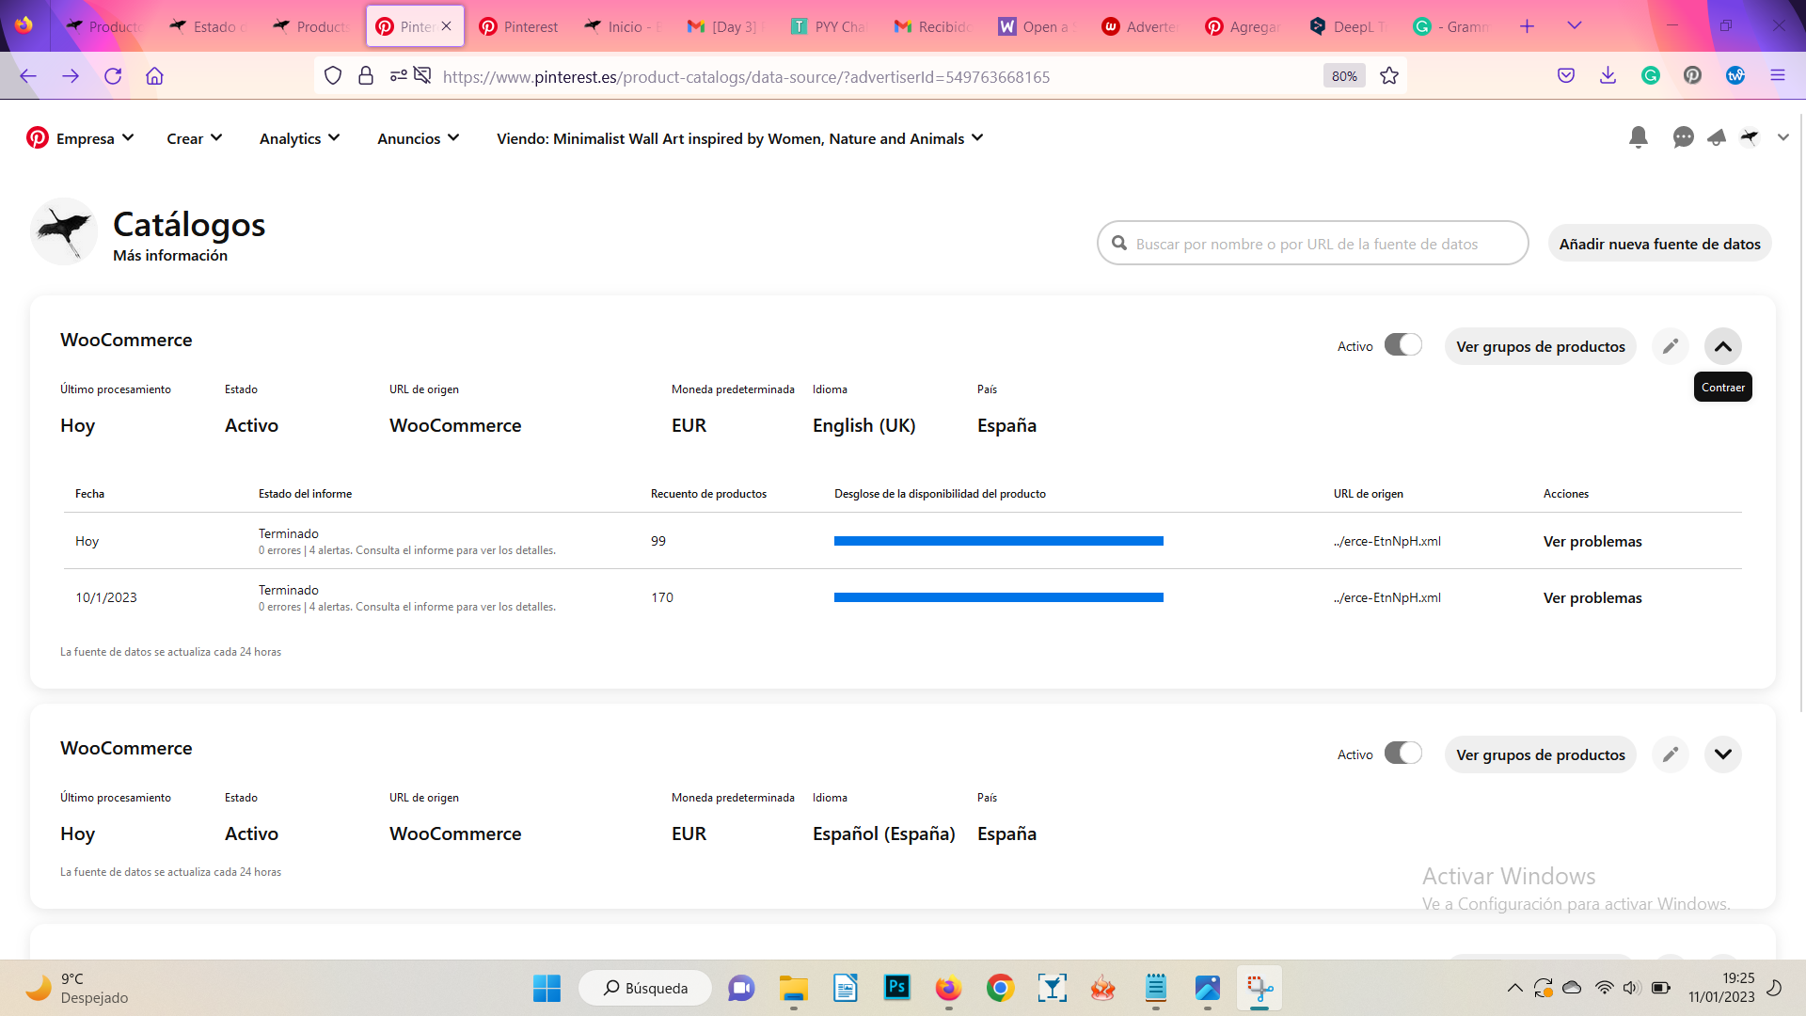
Task: Close the active Pinterest tab
Action: [447, 26]
